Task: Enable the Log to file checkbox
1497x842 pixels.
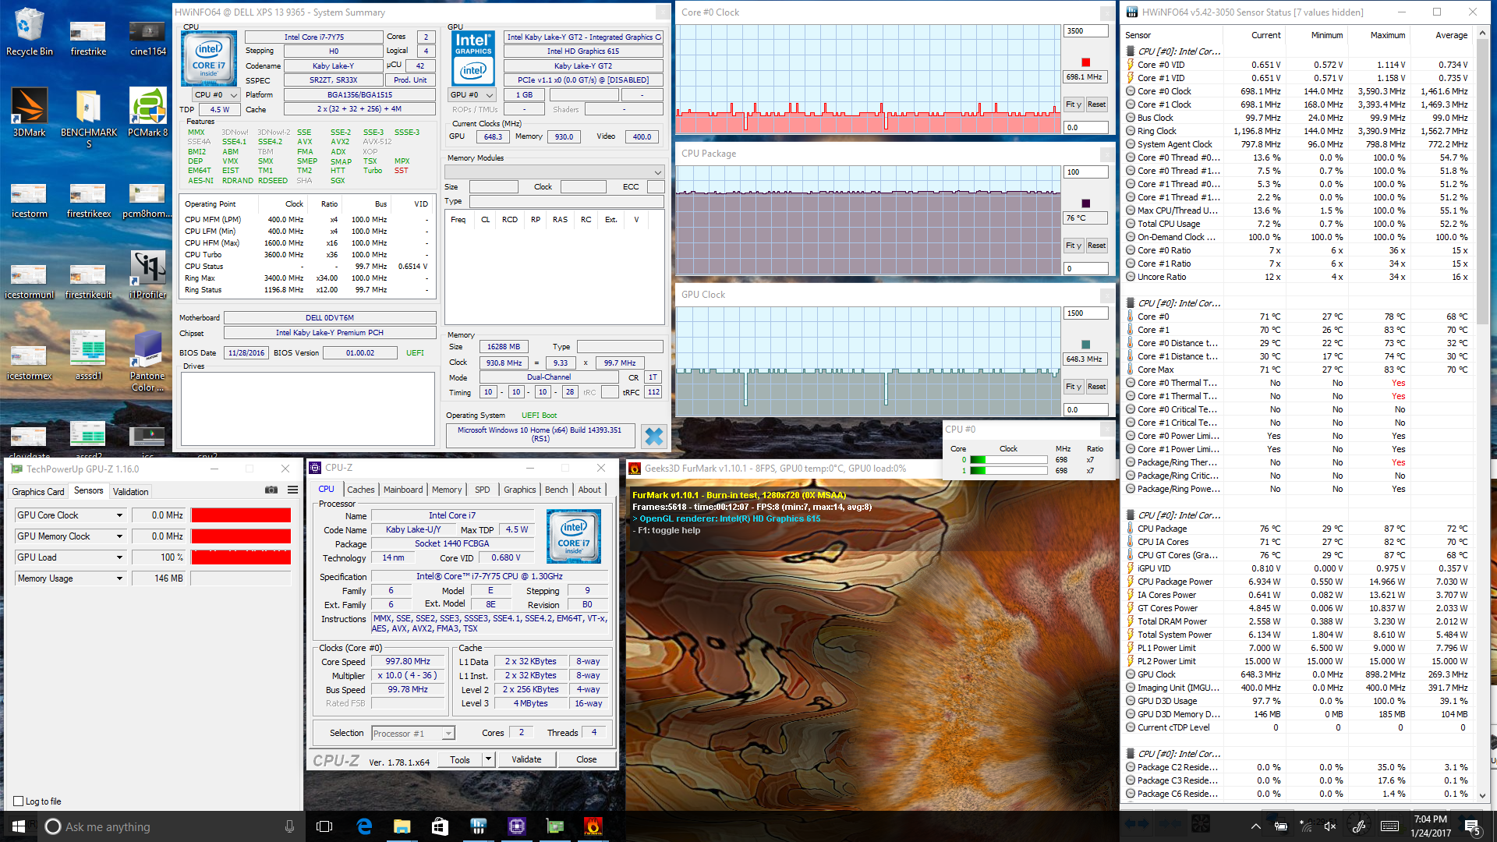Action: pos(19,801)
